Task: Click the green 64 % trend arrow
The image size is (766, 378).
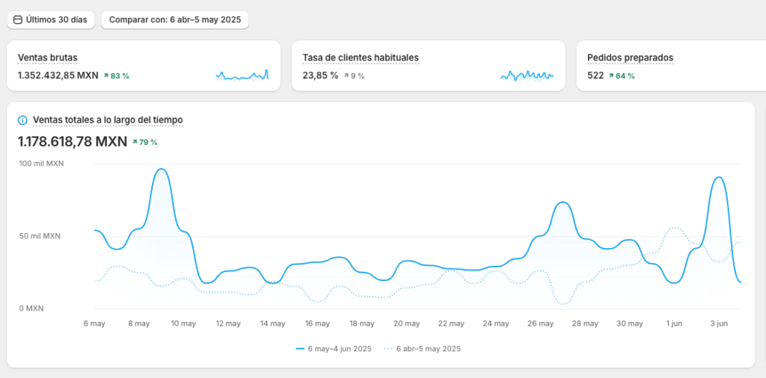Action: coord(611,76)
